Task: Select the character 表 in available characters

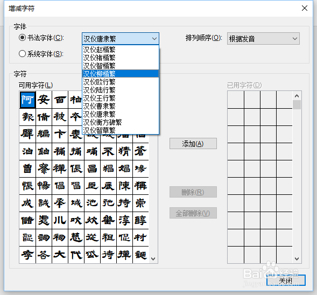Action: click(x=76, y=134)
